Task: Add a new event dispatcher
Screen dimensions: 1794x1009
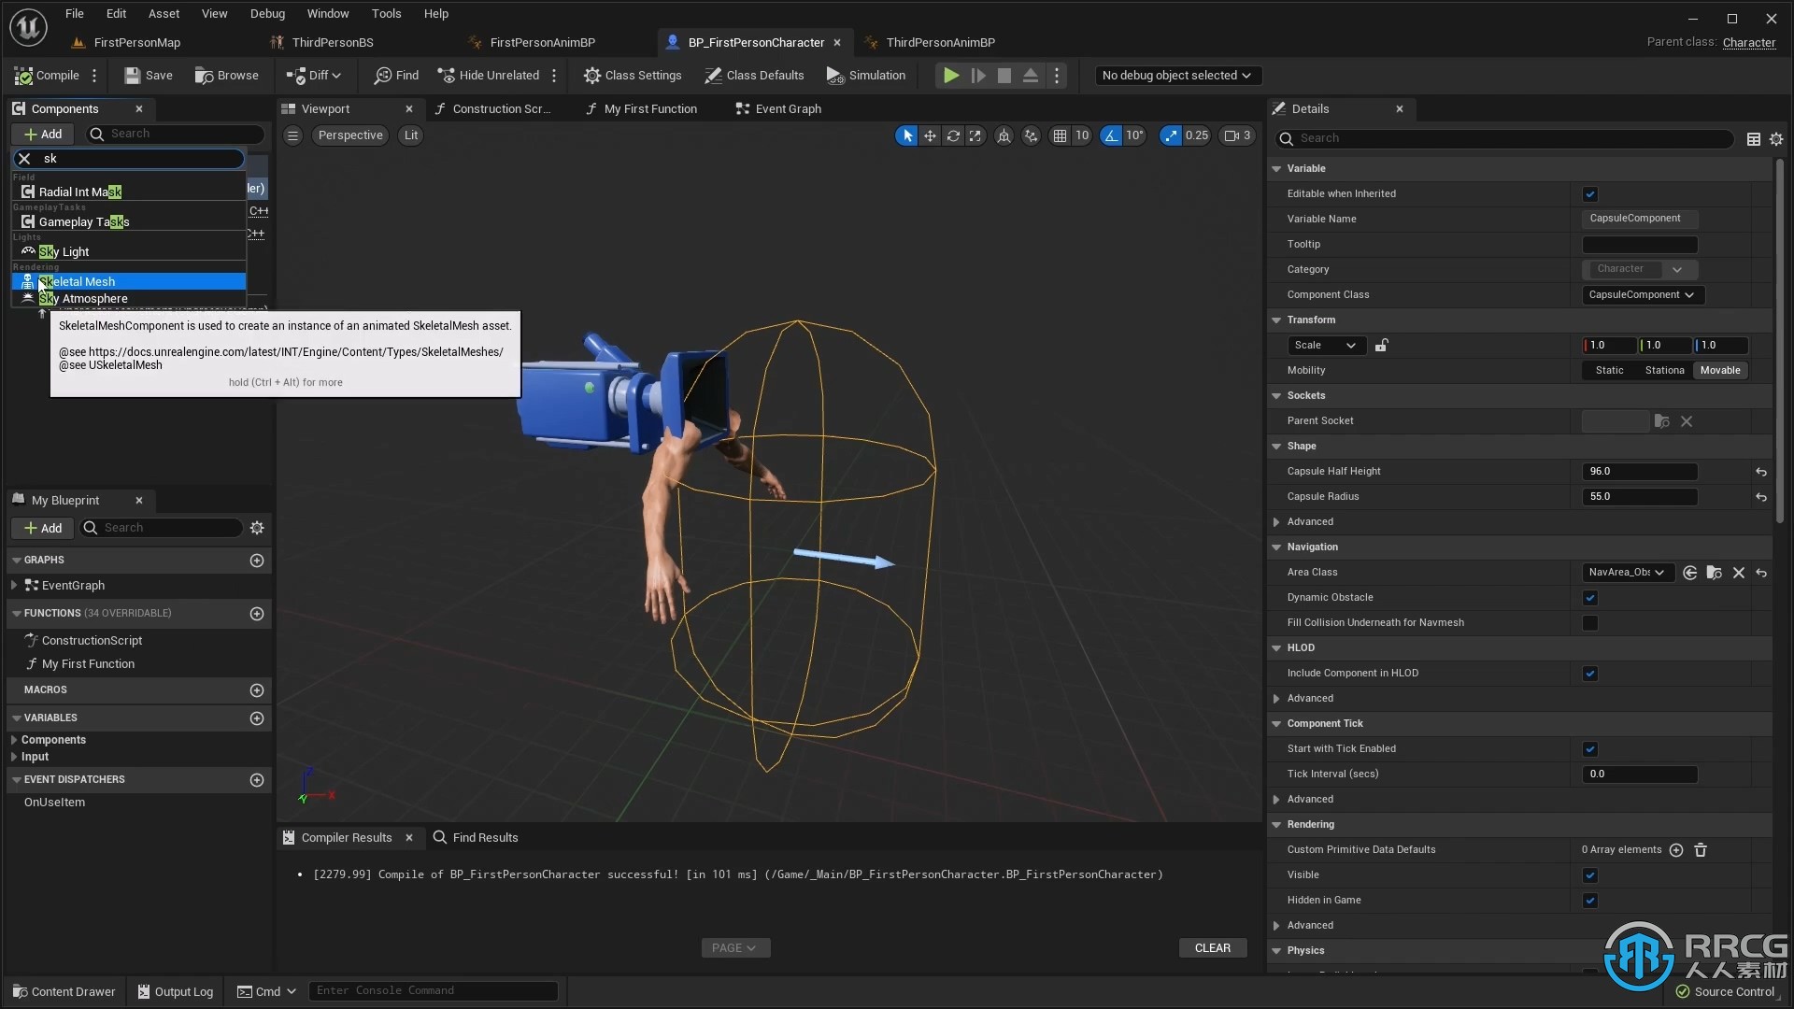Action: [257, 780]
